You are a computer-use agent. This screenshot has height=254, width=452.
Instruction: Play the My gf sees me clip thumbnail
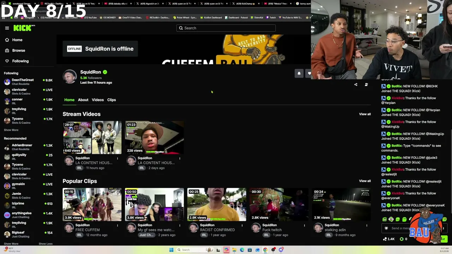coord(154,205)
